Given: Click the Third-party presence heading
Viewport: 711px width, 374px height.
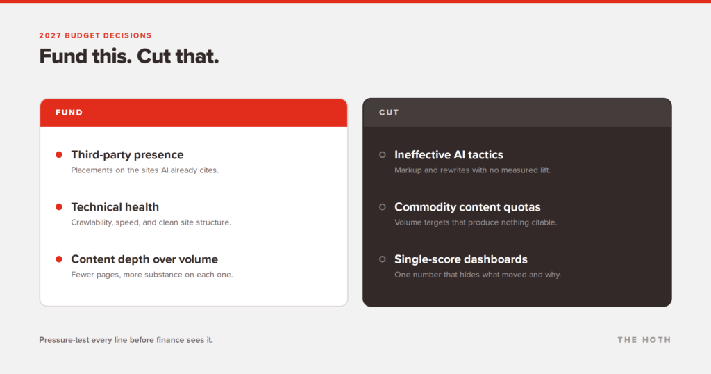Looking at the screenshot, I should pos(128,155).
